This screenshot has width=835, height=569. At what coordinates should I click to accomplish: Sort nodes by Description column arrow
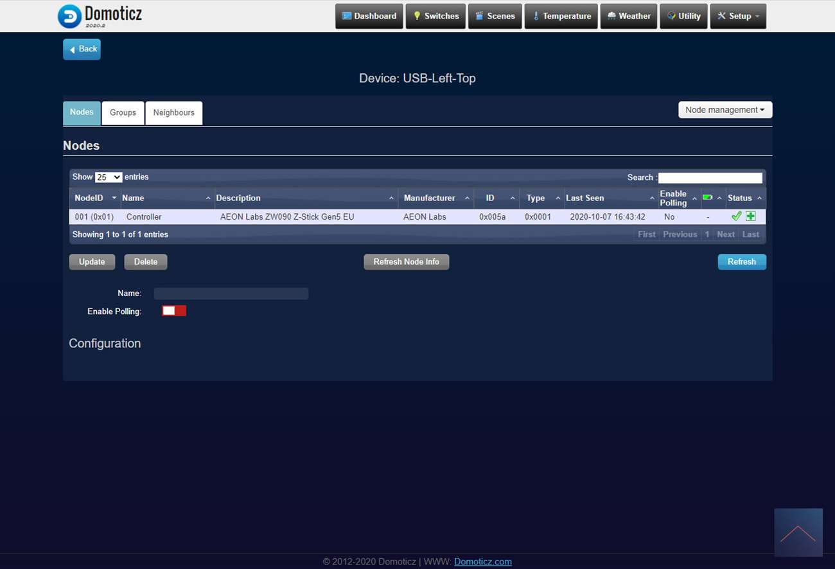(x=391, y=198)
